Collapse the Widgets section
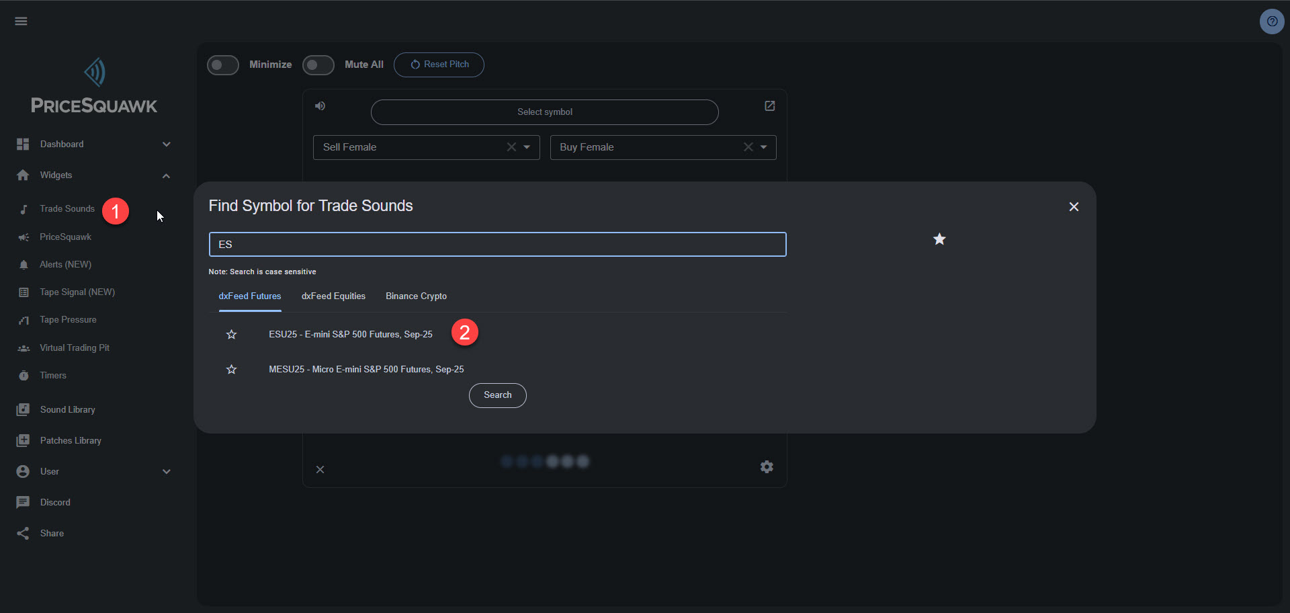The width and height of the screenshot is (1290, 613). [166, 175]
